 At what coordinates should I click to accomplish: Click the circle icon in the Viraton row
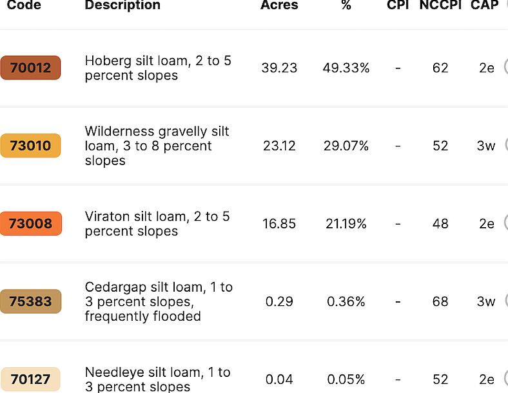[x=505, y=223]
